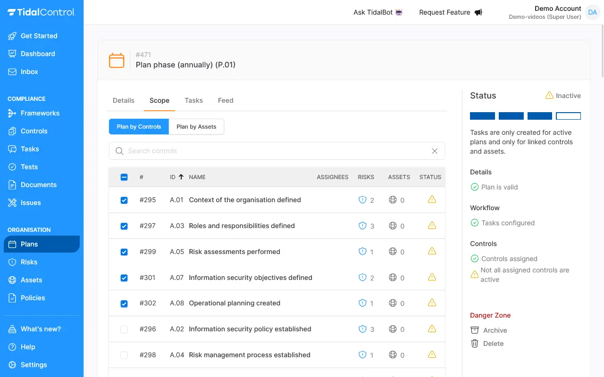
Task: Click the warning status icon for A.08
Action: coord(432,303)
